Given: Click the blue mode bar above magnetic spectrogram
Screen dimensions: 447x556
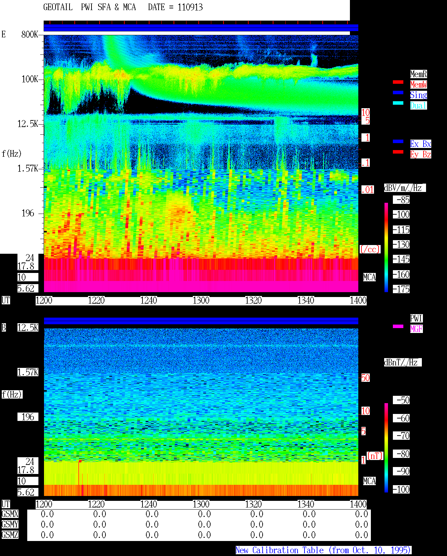Looking at the screenshot, I should click(x=201, y=321).
